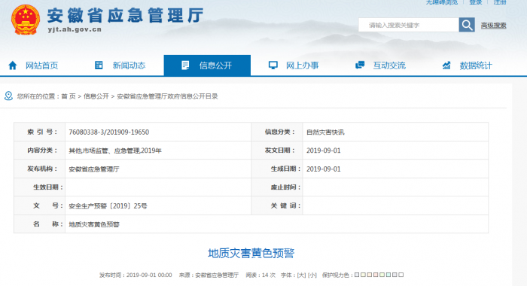
Task: Choose the light cyan eye-protection swatch
Action: (388, 275)
